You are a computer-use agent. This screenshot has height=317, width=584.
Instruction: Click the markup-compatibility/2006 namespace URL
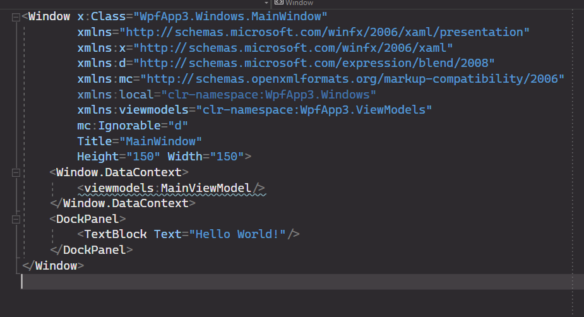(352, 79)
